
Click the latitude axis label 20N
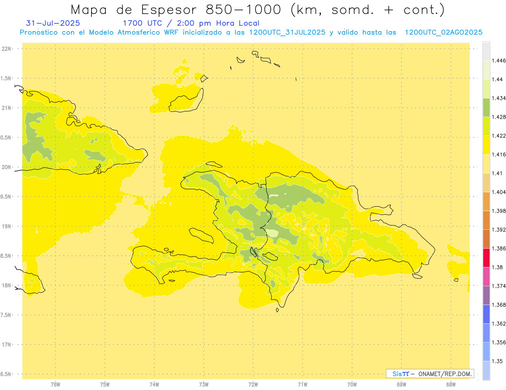point(6,167)
